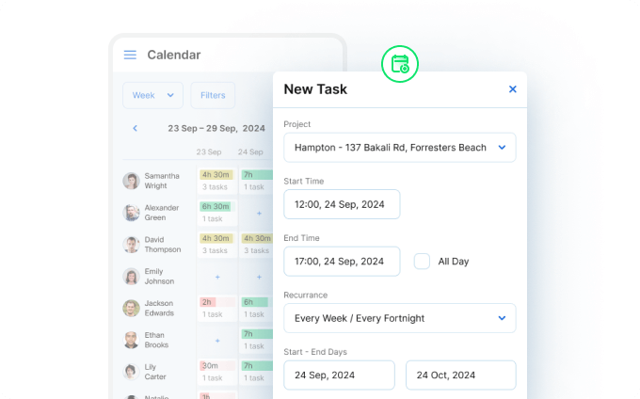
Task: Open the Week view dropdown
Action: pyautogui.click(x=152, y=95)
